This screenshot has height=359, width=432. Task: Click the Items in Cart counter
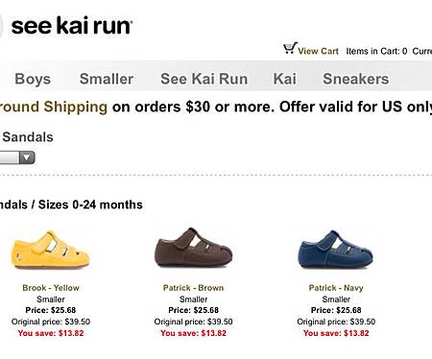[376, 51]
